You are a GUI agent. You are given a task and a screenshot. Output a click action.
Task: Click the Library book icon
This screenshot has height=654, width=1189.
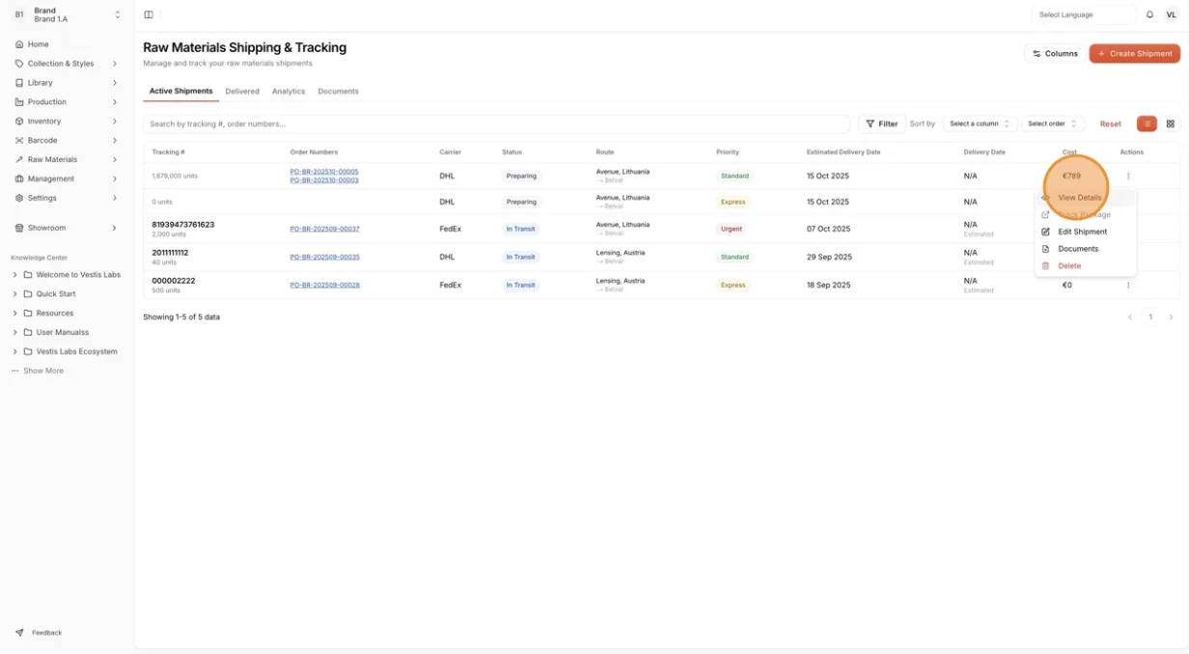19,83
